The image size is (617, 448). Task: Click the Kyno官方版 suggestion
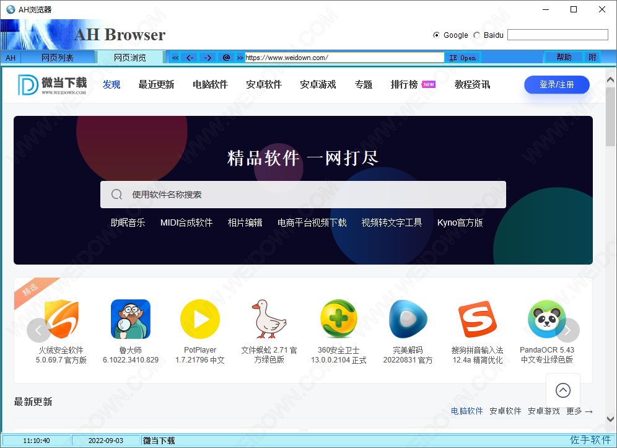tap(460, 223)
